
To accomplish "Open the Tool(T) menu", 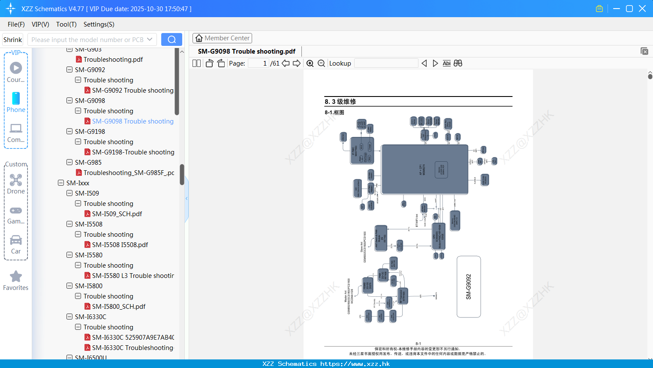I will point(66,24).
